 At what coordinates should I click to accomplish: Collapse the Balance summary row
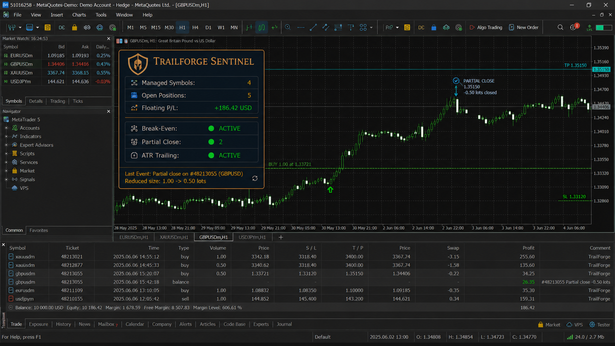click(11, 307)
